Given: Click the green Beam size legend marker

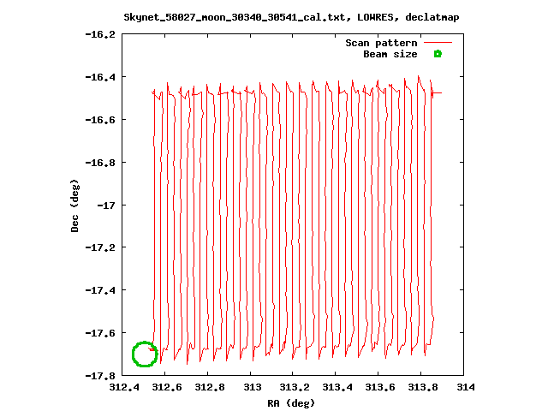Looking at the screenshot, I should pos(438,54).
